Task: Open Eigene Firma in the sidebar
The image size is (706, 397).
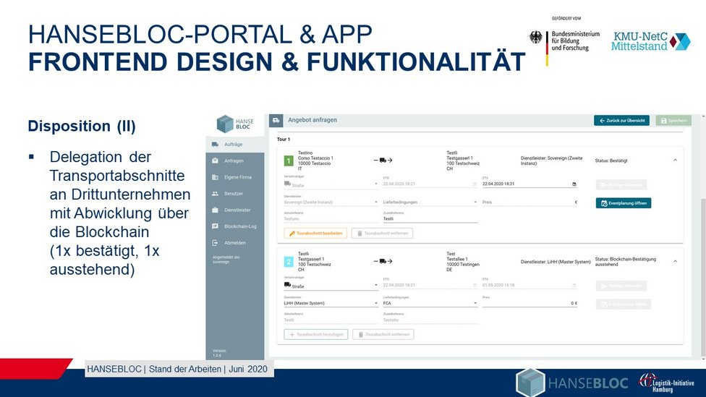Action: (235, 177)
